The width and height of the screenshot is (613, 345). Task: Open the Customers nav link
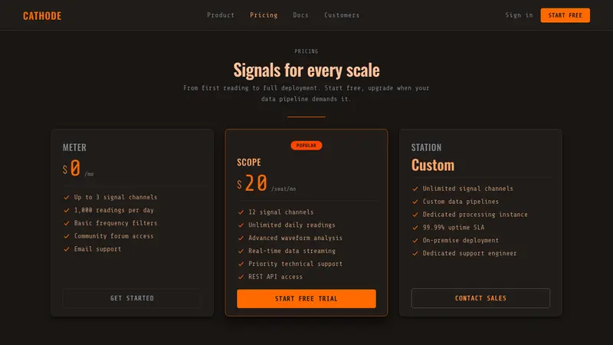(342, 15)
